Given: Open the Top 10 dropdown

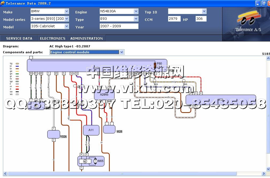Looking at the screenshot, I should click(204, 11).
